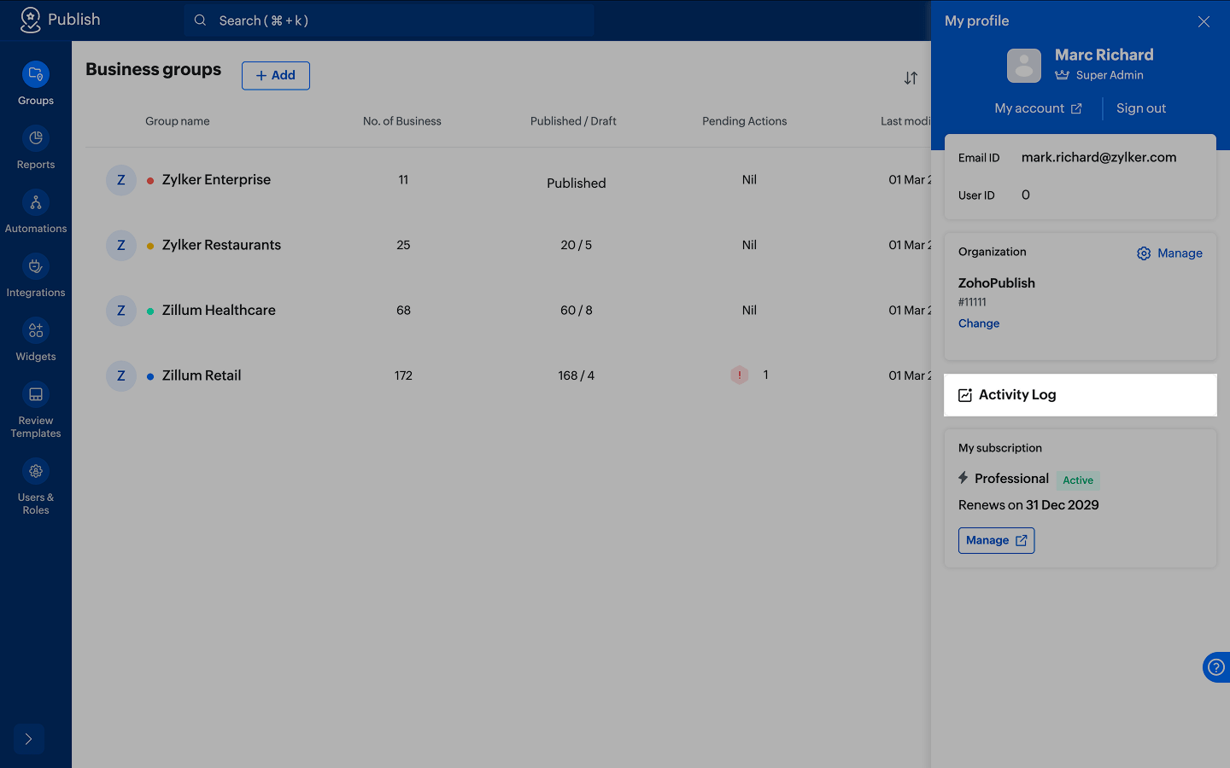
Task: Click the magnifier search icon
Action: (x=200, y=20)
